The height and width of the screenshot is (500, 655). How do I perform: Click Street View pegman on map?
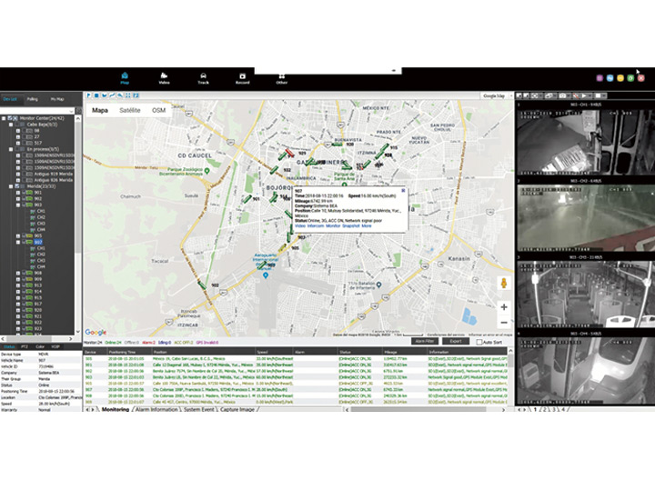pyautogui.click(x=504, y=283)
